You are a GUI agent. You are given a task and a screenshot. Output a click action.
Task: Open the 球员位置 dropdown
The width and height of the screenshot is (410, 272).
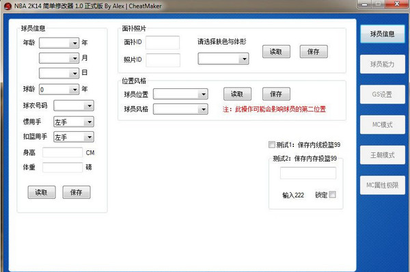(x=180, y=94)
